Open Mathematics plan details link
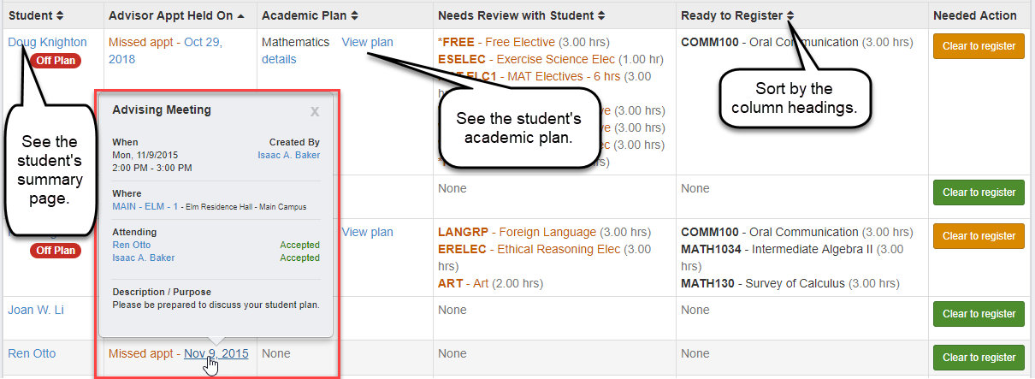1035x379 pixels. pyautogui.click(x=279, y=59)
